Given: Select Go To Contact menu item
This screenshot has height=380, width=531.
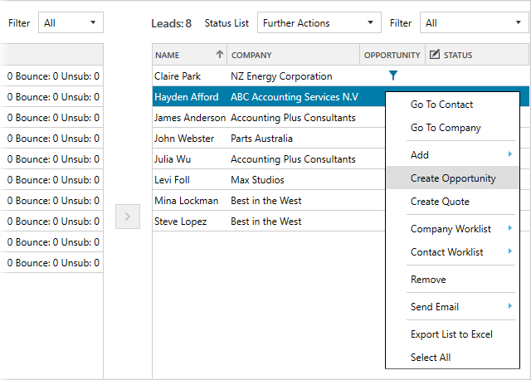Looking at the screenshot, I should (x=441, y=105).
